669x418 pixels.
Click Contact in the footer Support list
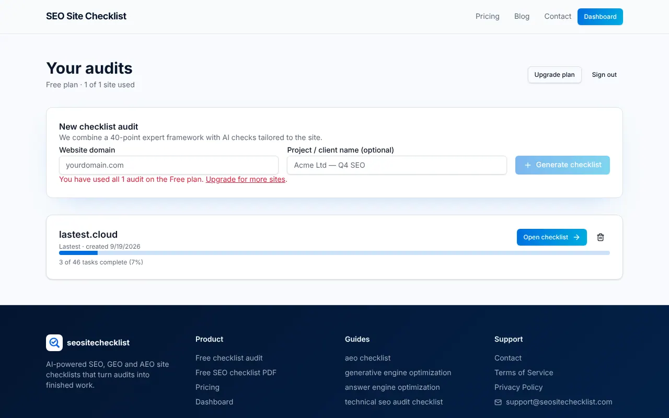click(508, 358)
